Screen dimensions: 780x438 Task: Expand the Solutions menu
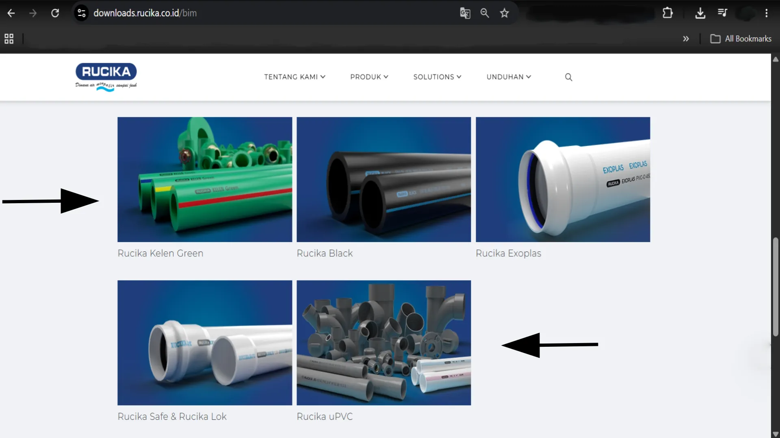[x=437, y=77]
